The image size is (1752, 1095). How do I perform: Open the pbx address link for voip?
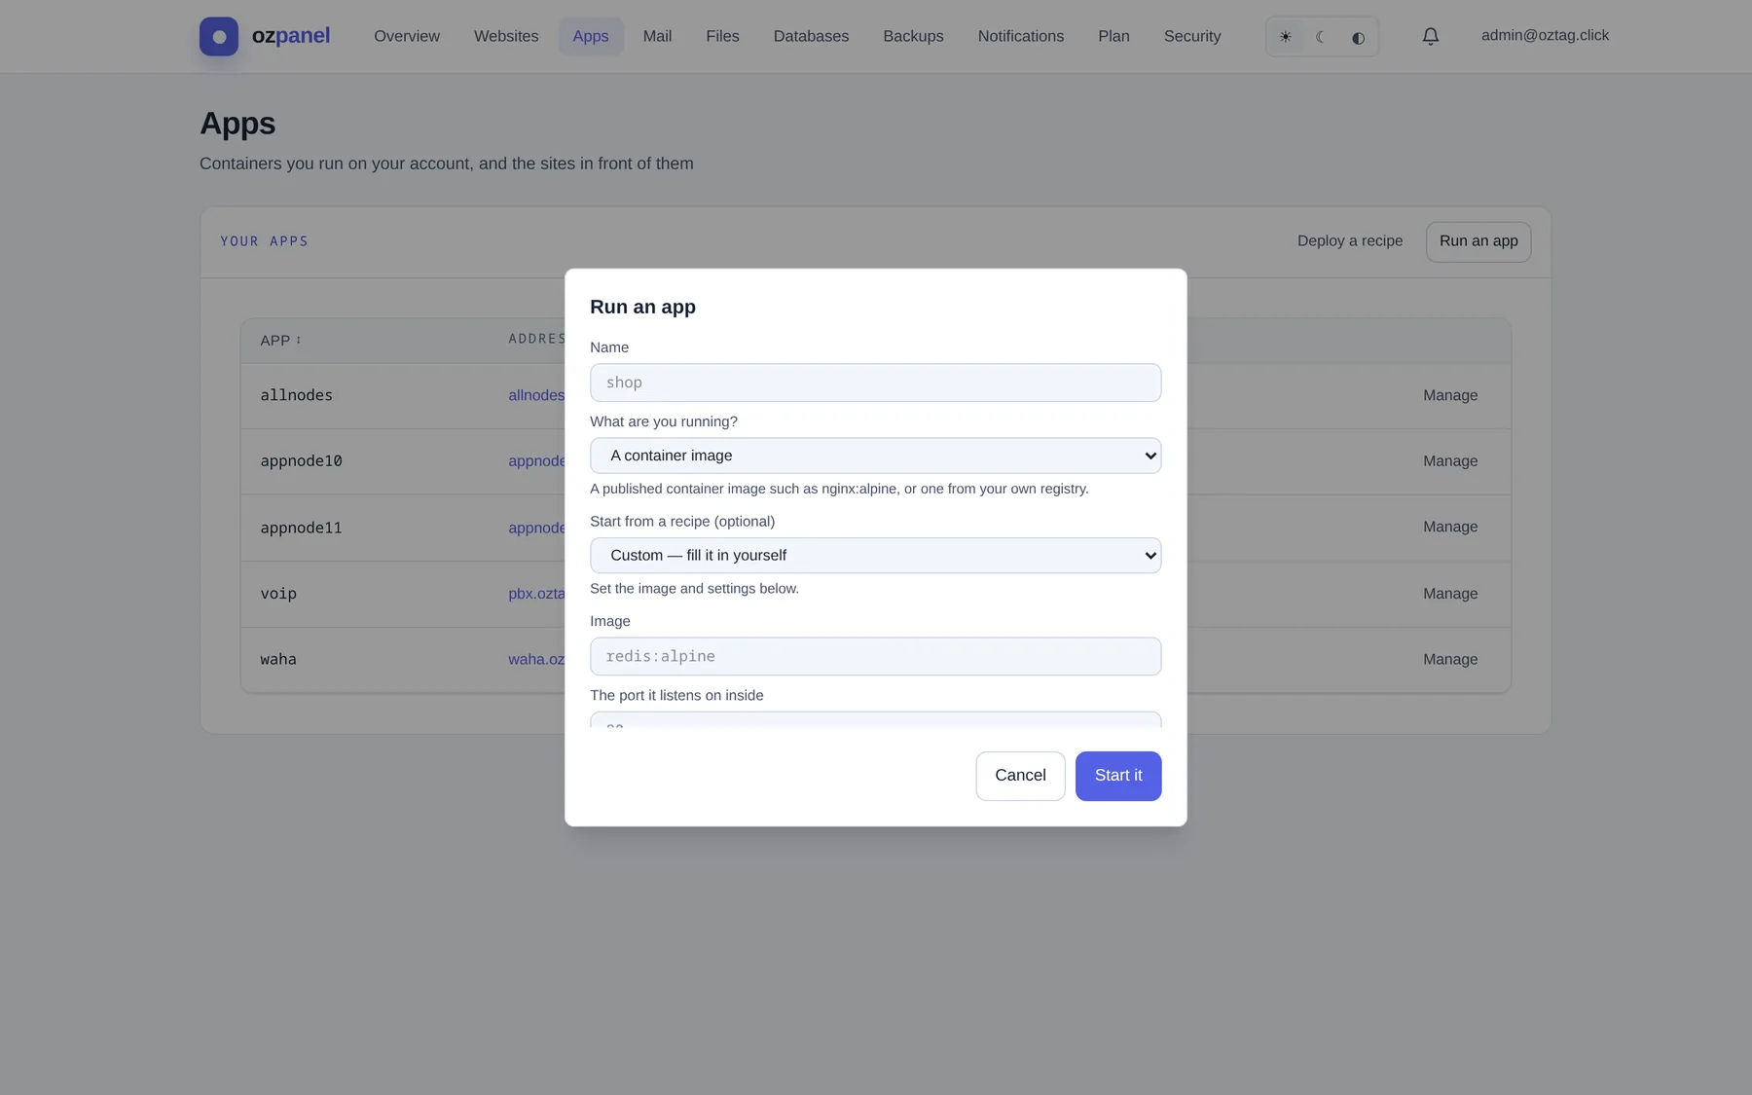coord(536,594)
